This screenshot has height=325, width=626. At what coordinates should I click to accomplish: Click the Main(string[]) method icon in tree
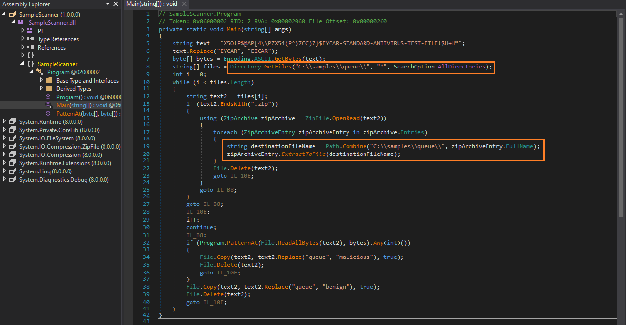(49, 105)
